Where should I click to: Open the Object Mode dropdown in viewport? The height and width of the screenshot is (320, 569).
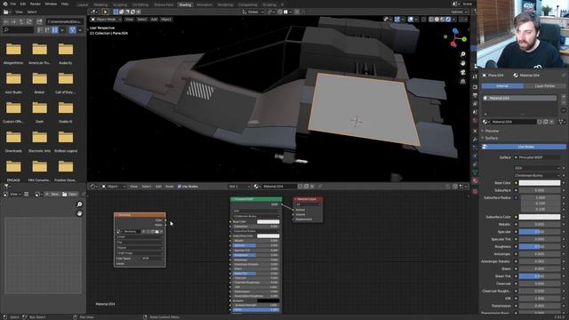[106, 20]
